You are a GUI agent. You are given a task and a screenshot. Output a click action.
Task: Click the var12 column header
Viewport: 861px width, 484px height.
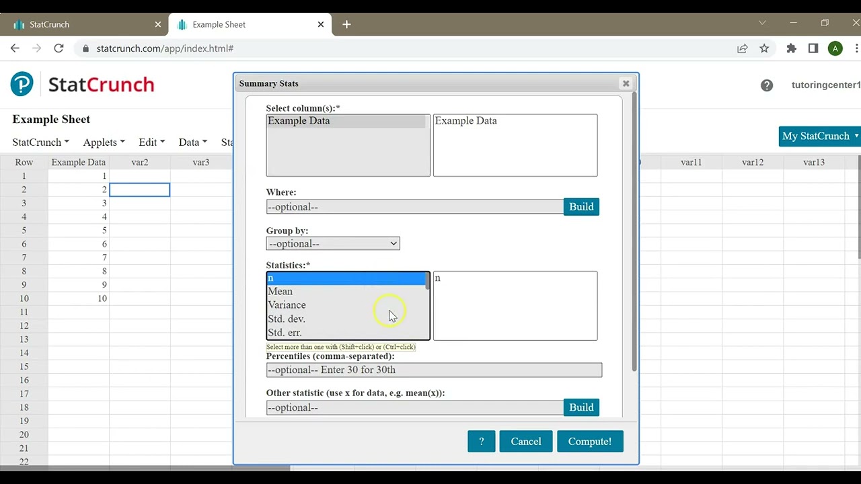pos(753,162)
